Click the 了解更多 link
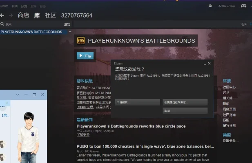This screenshot has height=163, width=252. [83, 135]
